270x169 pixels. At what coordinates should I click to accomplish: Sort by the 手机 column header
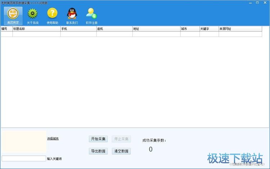[78, 29]
